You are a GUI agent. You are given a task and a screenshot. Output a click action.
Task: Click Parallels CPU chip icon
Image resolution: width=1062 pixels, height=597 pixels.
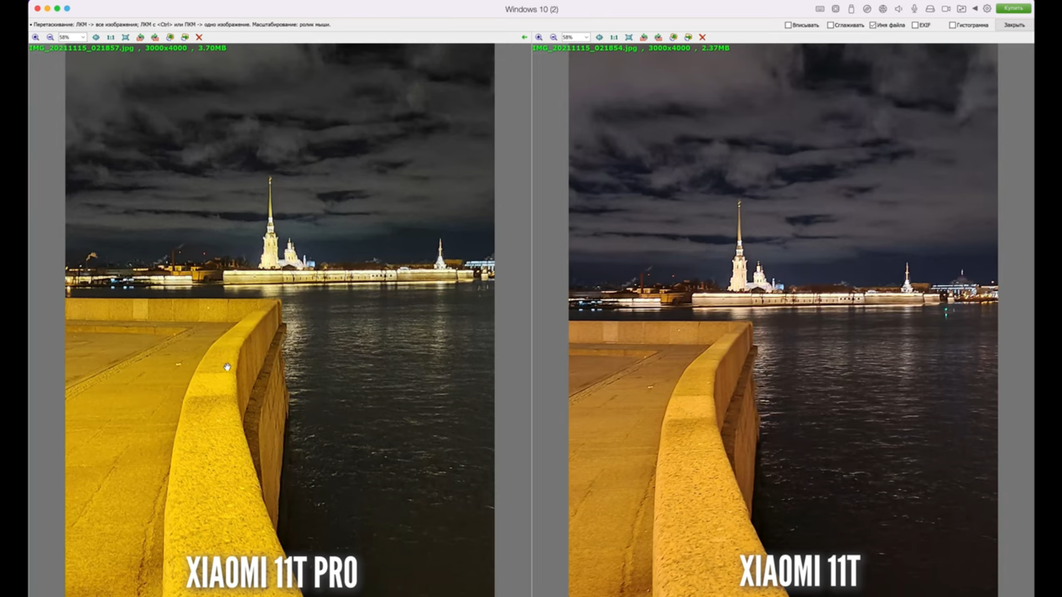[836, 9]
